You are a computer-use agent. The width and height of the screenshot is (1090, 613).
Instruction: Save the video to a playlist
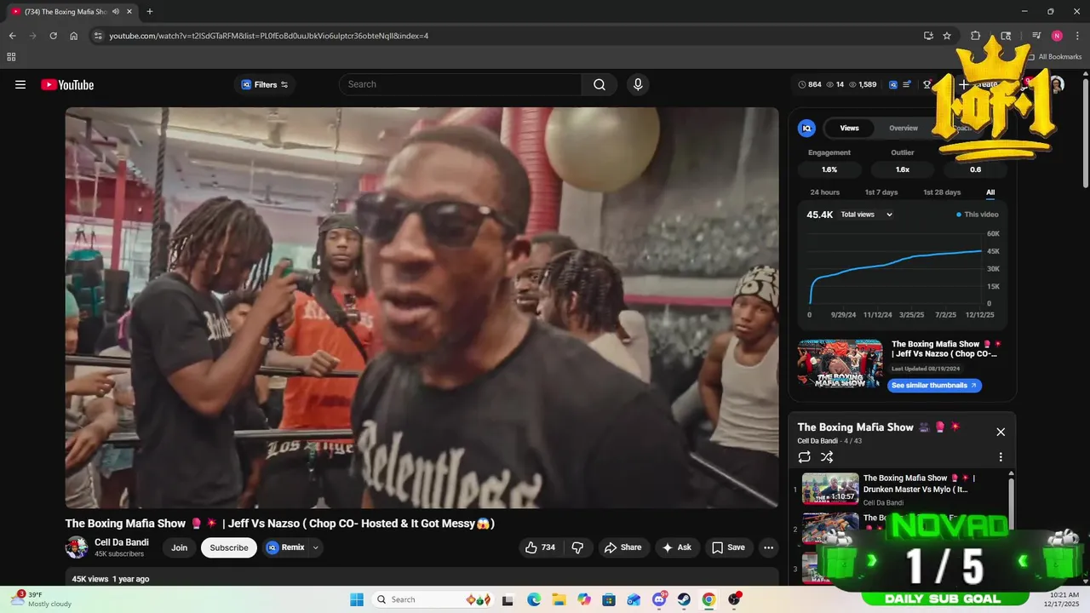[x=729, y=547]
